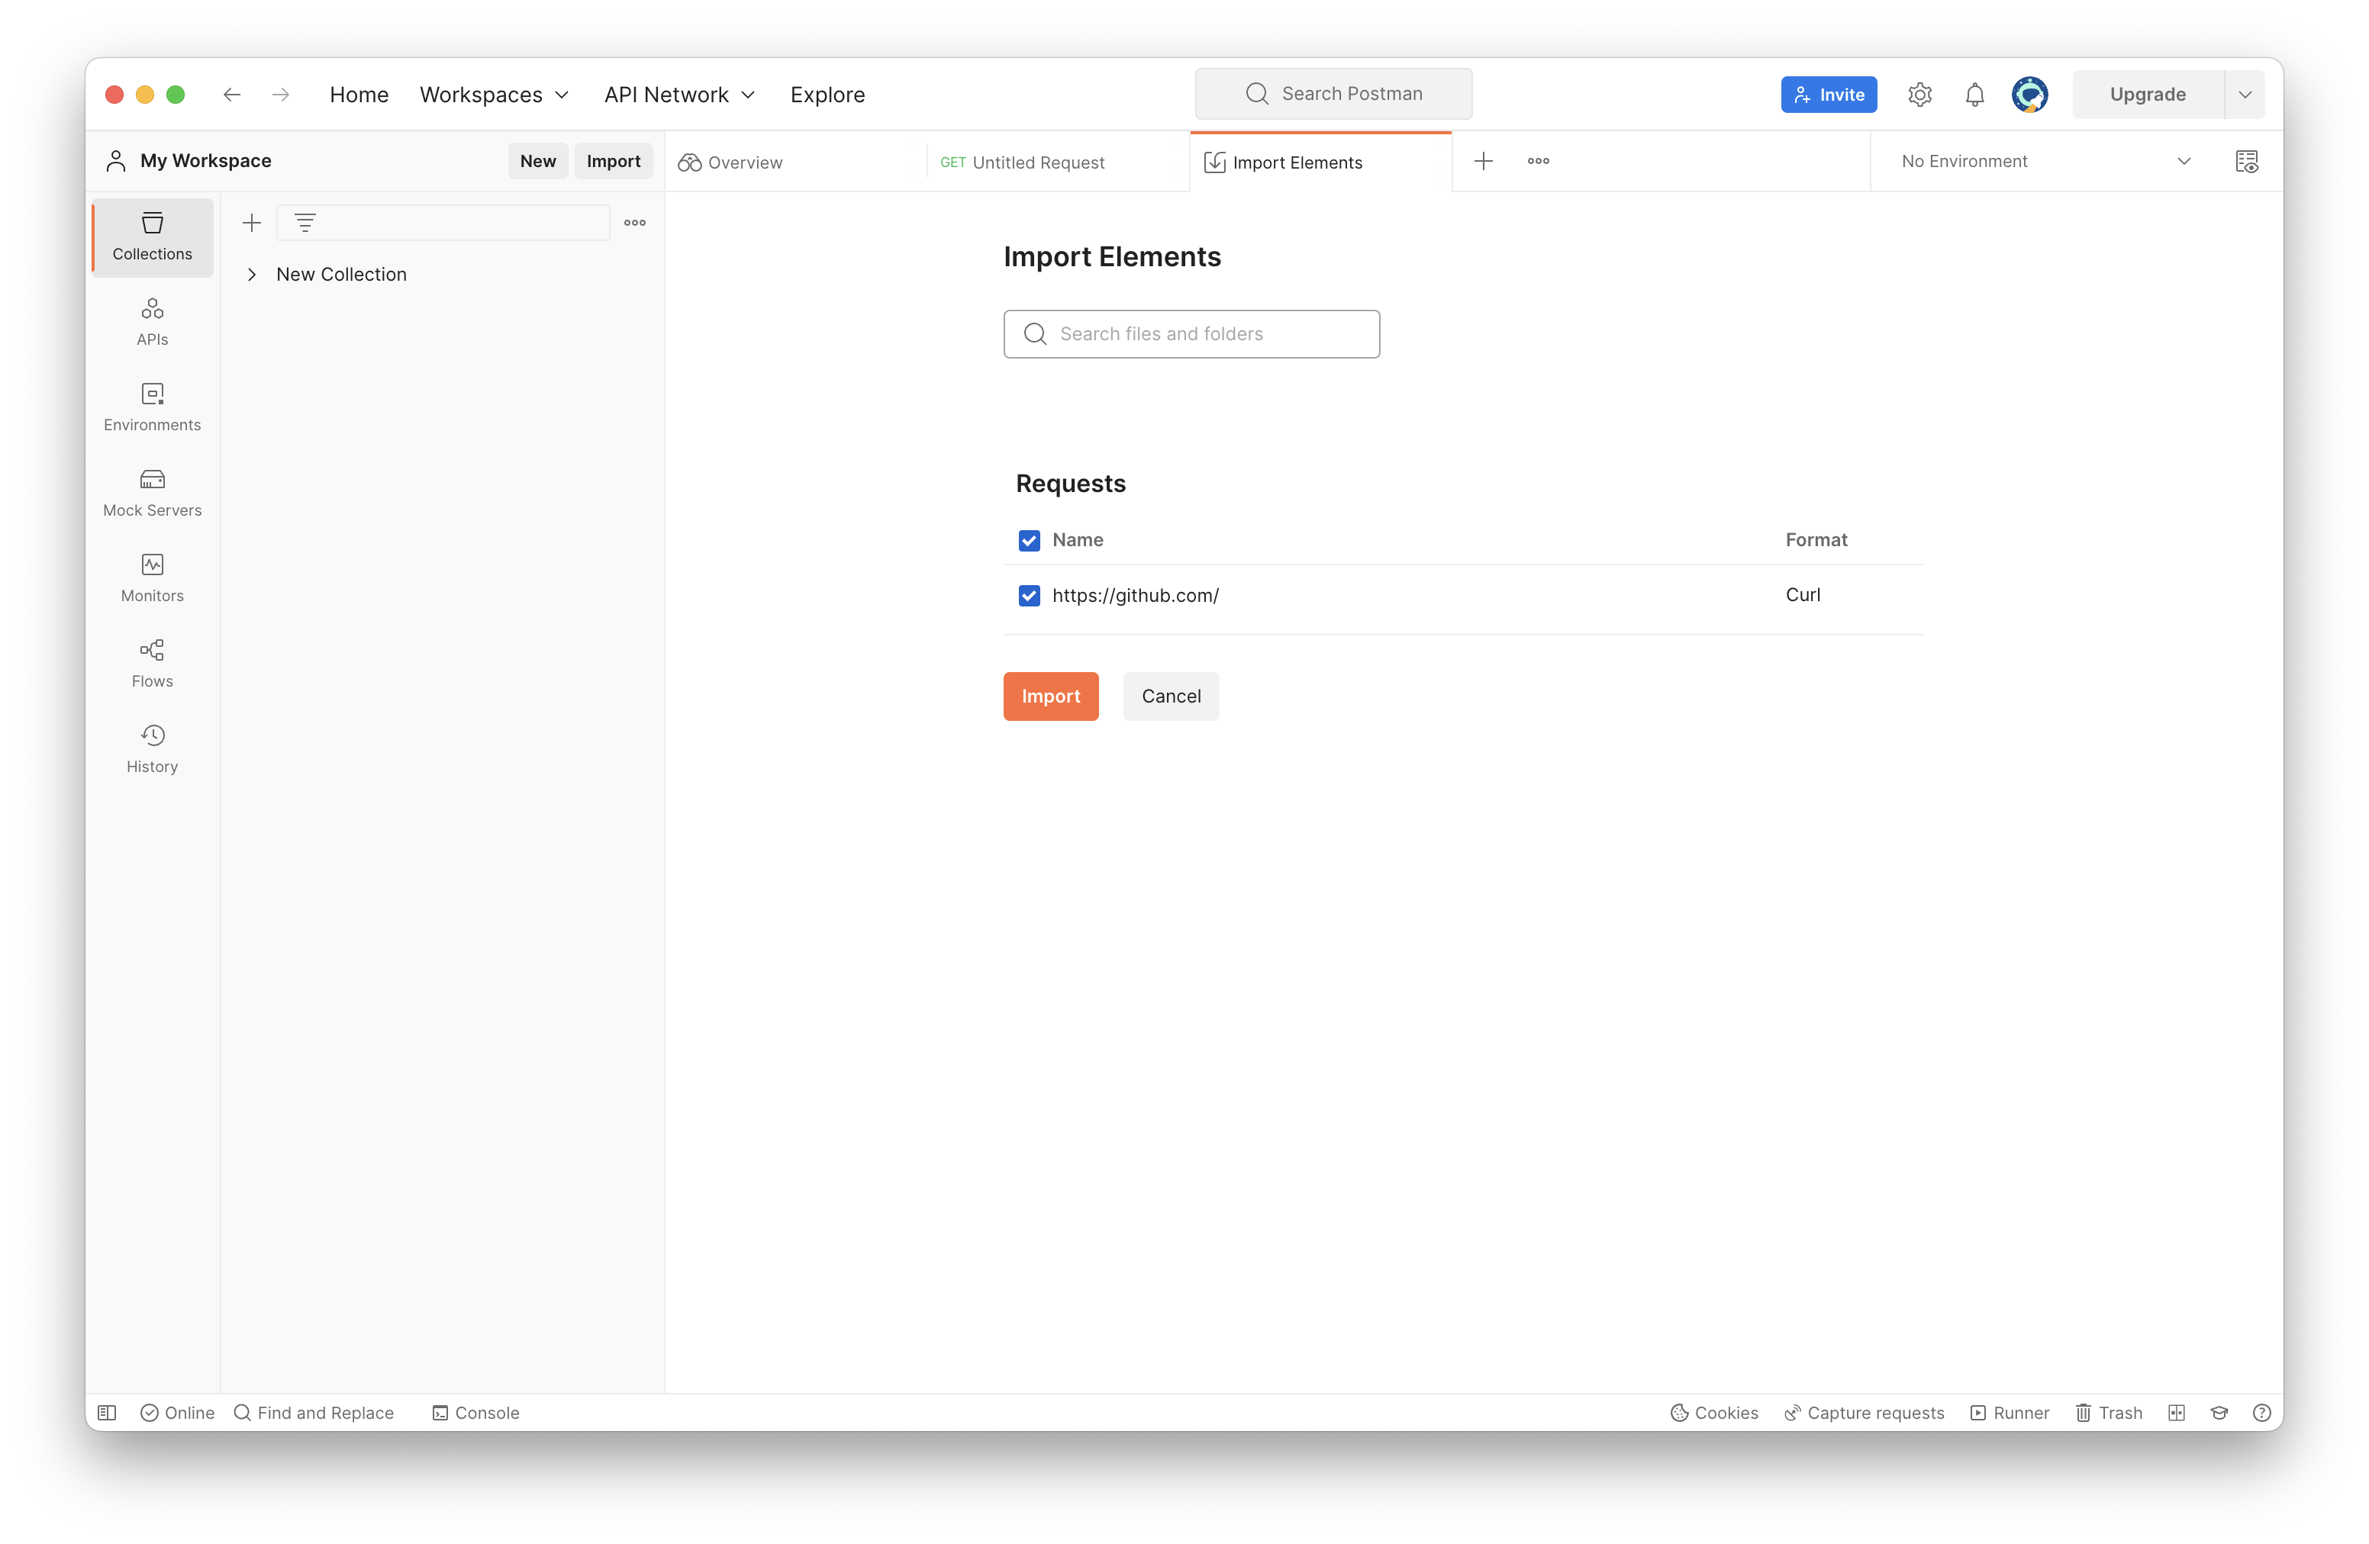Open the Flows sidebar section
This screenshot has width=2369, height=1544.
pyautogui.click(x=153, y=664)
